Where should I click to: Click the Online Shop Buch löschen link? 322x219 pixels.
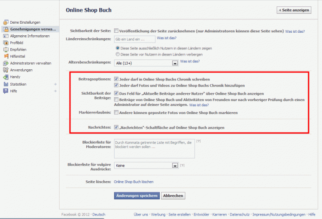coord(134,182)
